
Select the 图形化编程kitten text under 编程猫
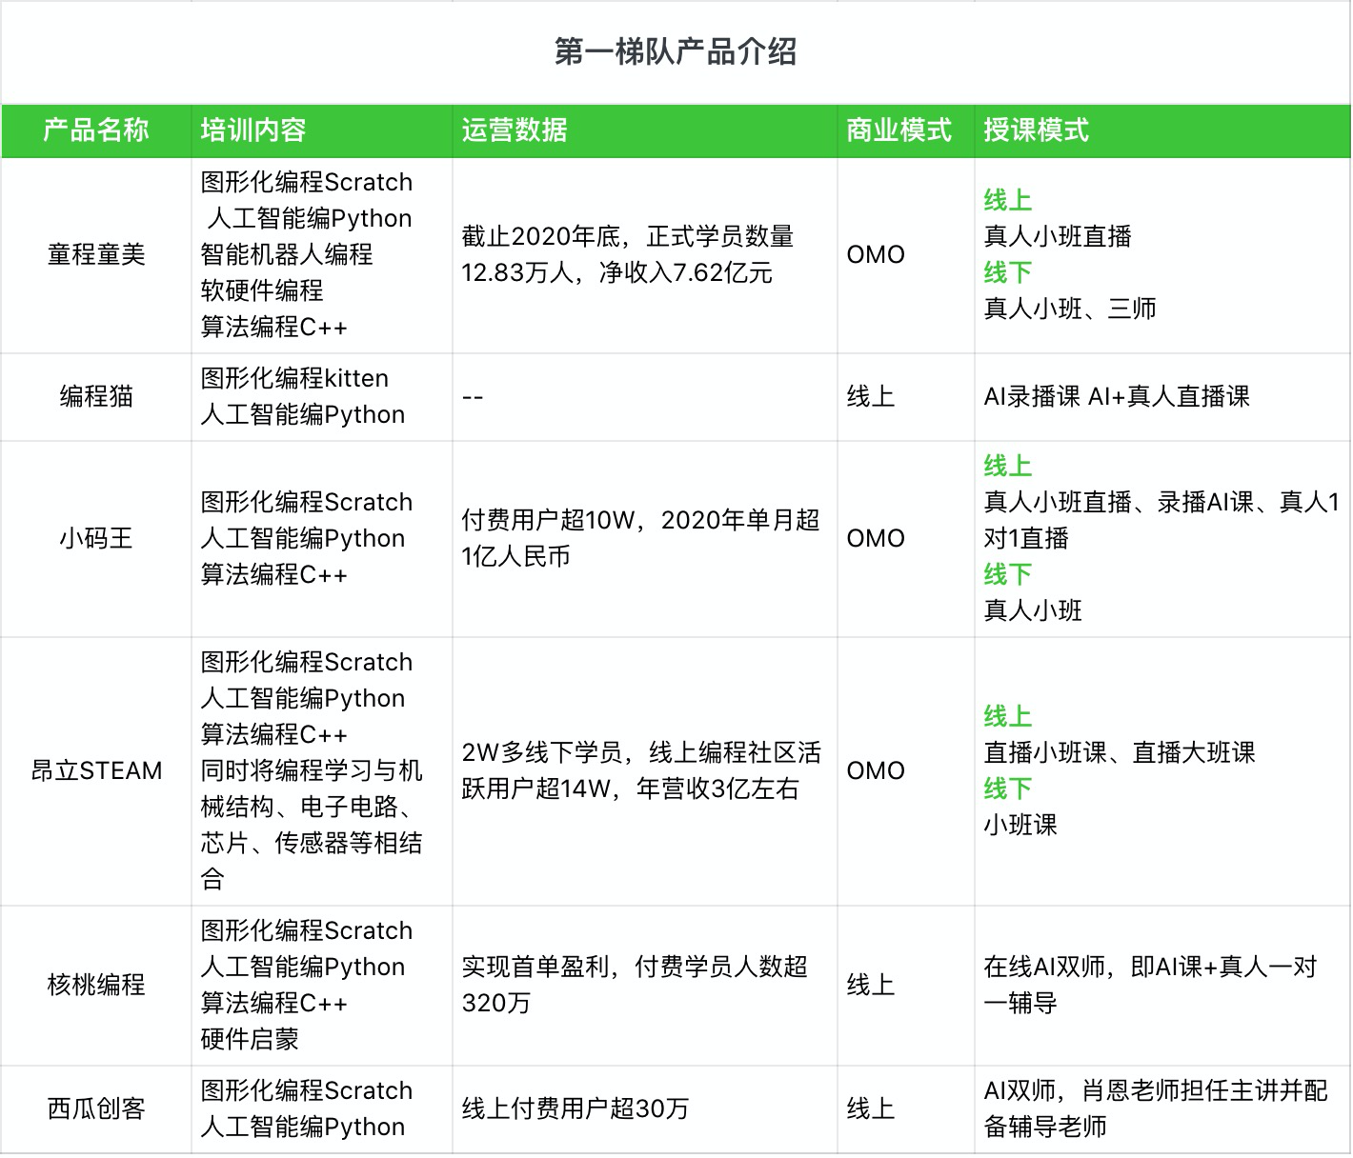click(x=293, y=378)
